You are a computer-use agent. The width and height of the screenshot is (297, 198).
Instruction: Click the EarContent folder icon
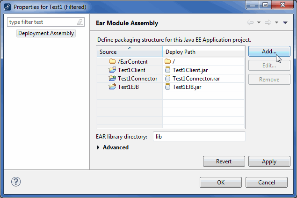tap(112, 61)
